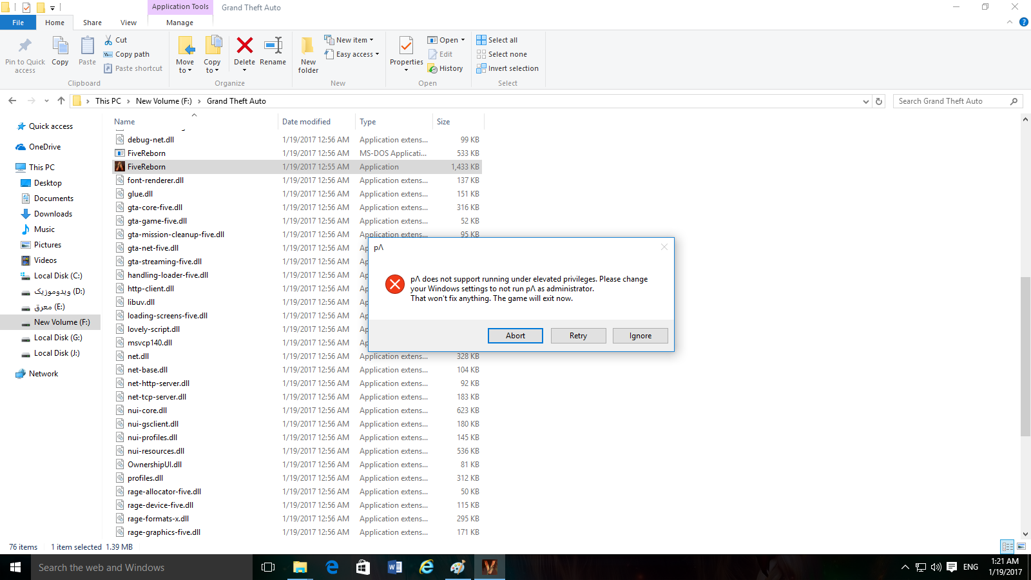This screenshot has height=580, width=1031.
Task: Open Windows Store from taskbar
Action: (363, 567)
